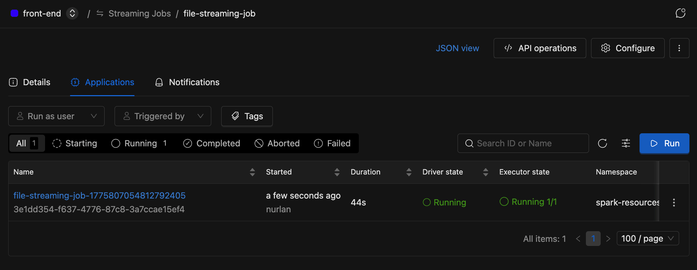Open the table column settings icon
The width and height of the screenshot is (697, 270).
point(626,143)
